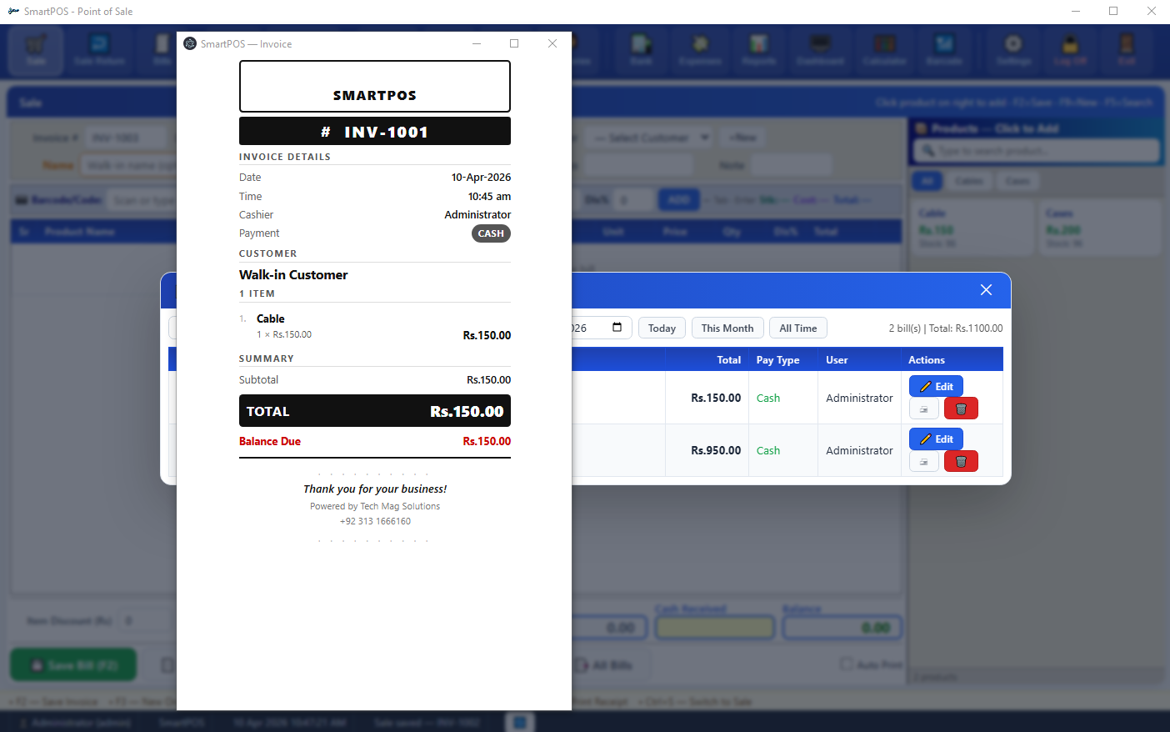This screenshot has width=1170, height=732.
Task: Open the Barcode tool
Action: click(x=943, y=50)
